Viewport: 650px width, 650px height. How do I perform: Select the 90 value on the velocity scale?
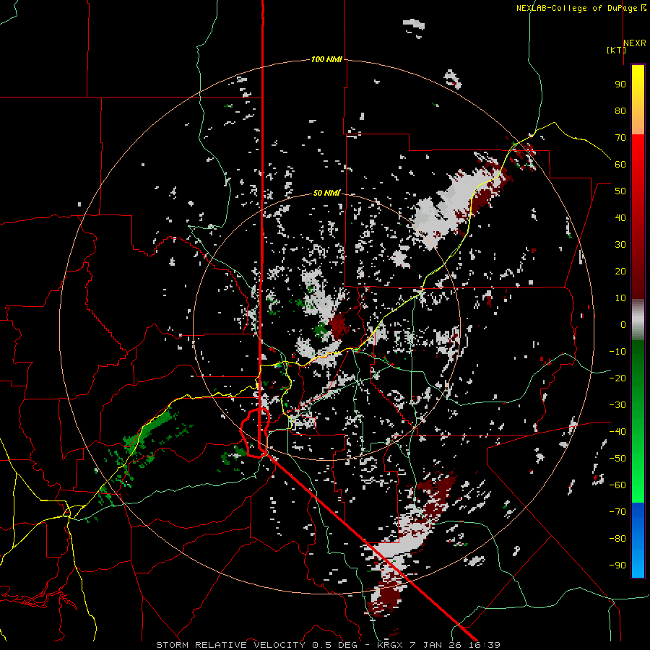pyautogui.click(x=620, y=84)
